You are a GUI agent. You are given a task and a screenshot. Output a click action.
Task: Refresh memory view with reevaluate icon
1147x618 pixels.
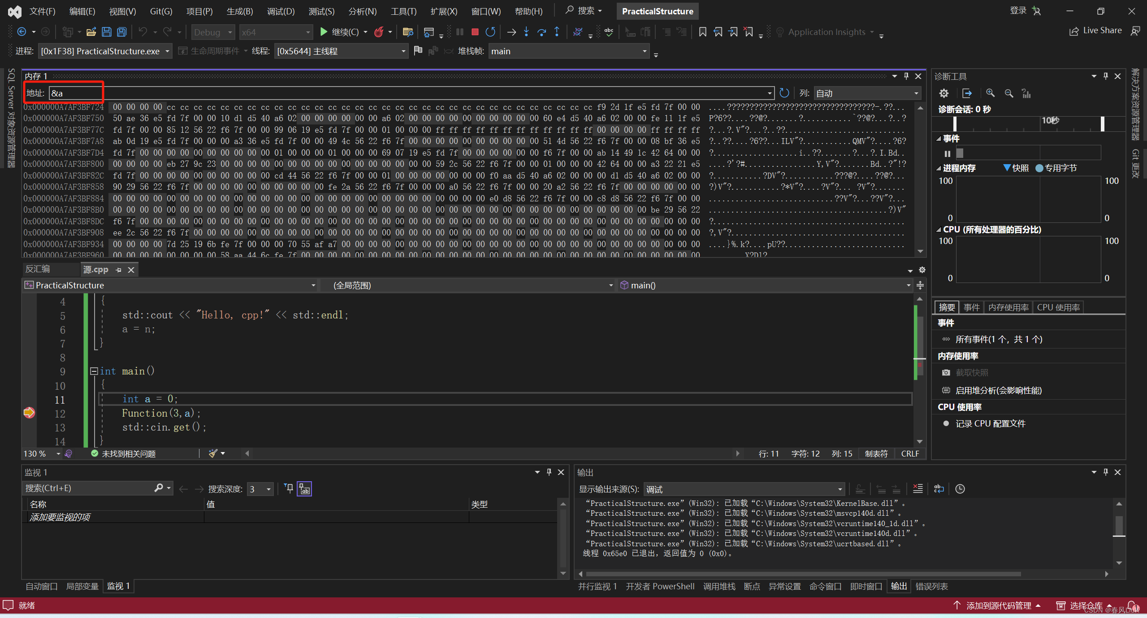[784, 93]
